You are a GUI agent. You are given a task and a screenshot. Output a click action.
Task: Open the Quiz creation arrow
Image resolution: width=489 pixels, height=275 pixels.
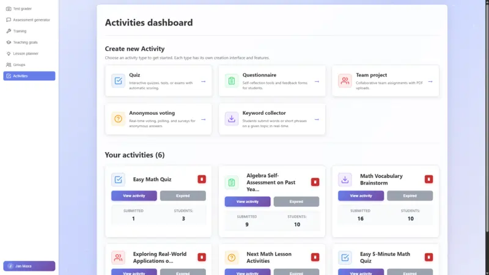click(204, 81)
